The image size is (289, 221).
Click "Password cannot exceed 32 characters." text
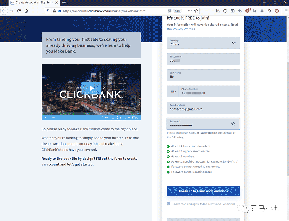[196, 167]
